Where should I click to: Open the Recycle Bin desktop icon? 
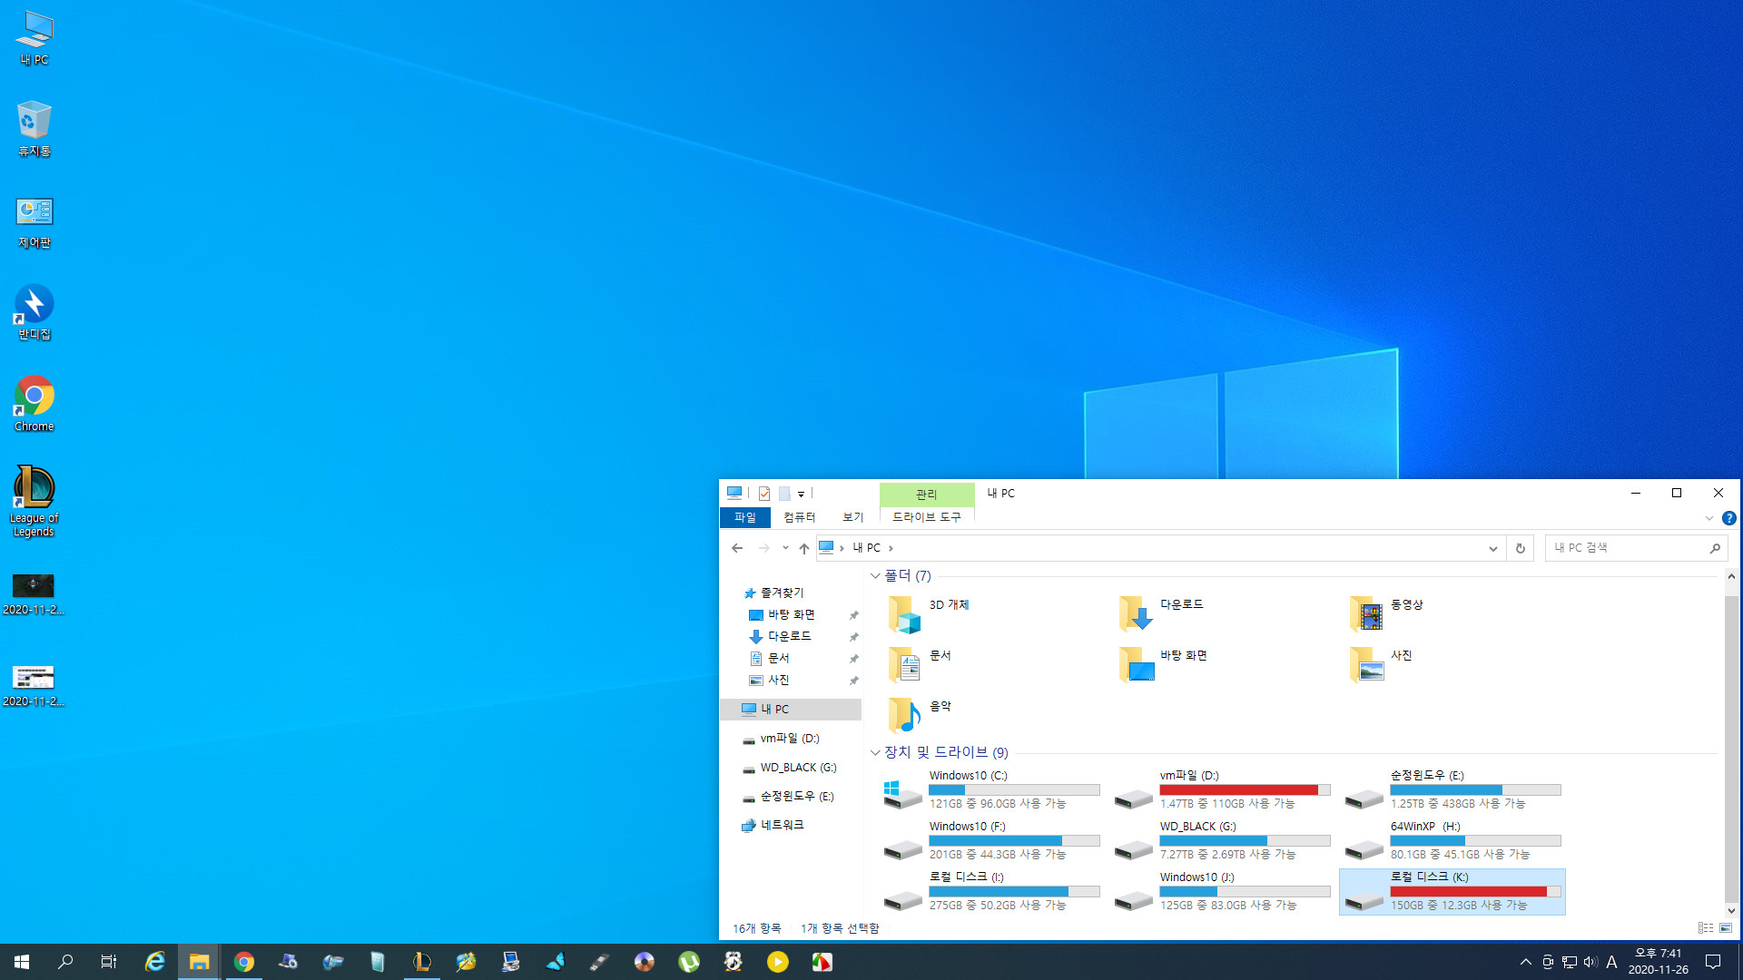pyautogui.click(x=34, y=129)
